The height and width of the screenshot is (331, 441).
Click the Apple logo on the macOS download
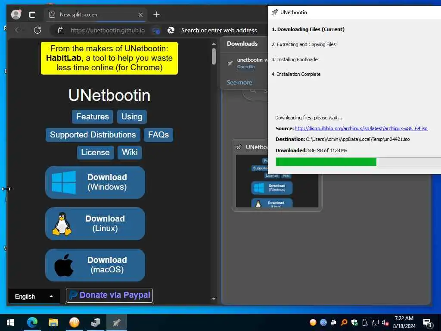click(x=64, y=265)
